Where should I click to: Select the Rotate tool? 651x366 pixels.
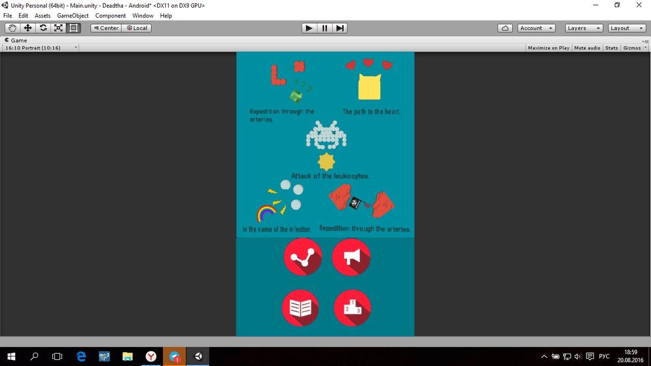click(x=43, y=28)
